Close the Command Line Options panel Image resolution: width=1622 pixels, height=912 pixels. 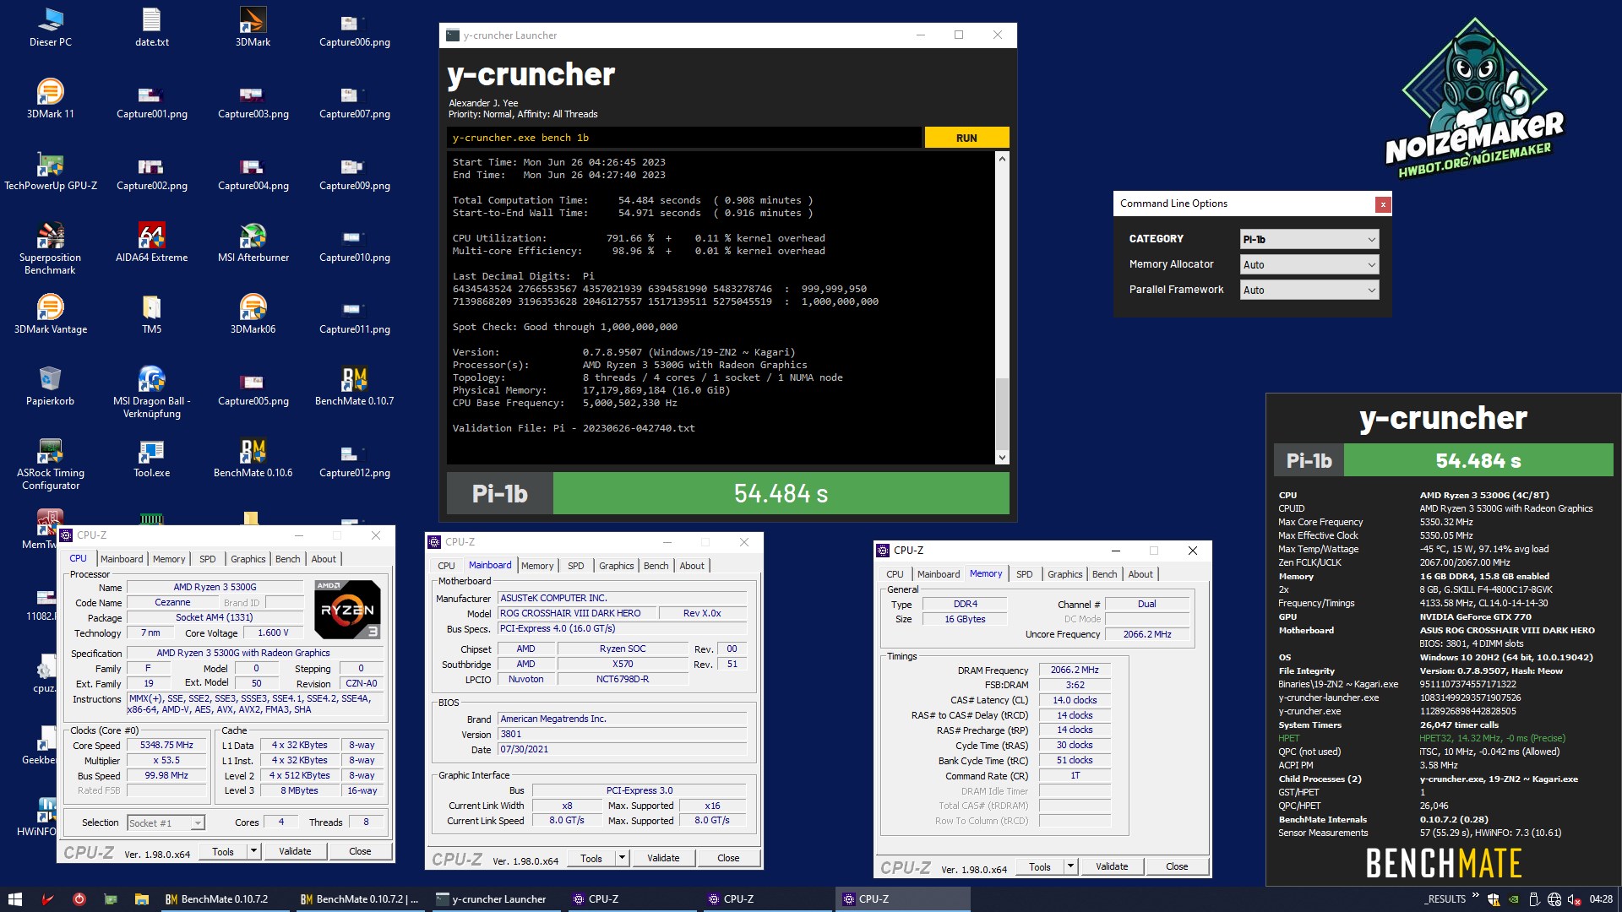[1383, 204]
